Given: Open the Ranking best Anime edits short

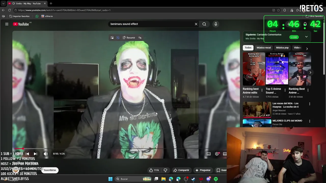Looking at the screenshot, I should point(254,69).
